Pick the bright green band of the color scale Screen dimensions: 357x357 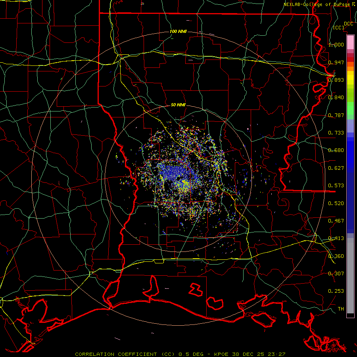click(x=350, y=108)
